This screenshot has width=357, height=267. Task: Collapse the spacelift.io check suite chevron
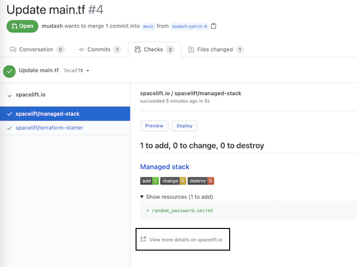[9, 95]
